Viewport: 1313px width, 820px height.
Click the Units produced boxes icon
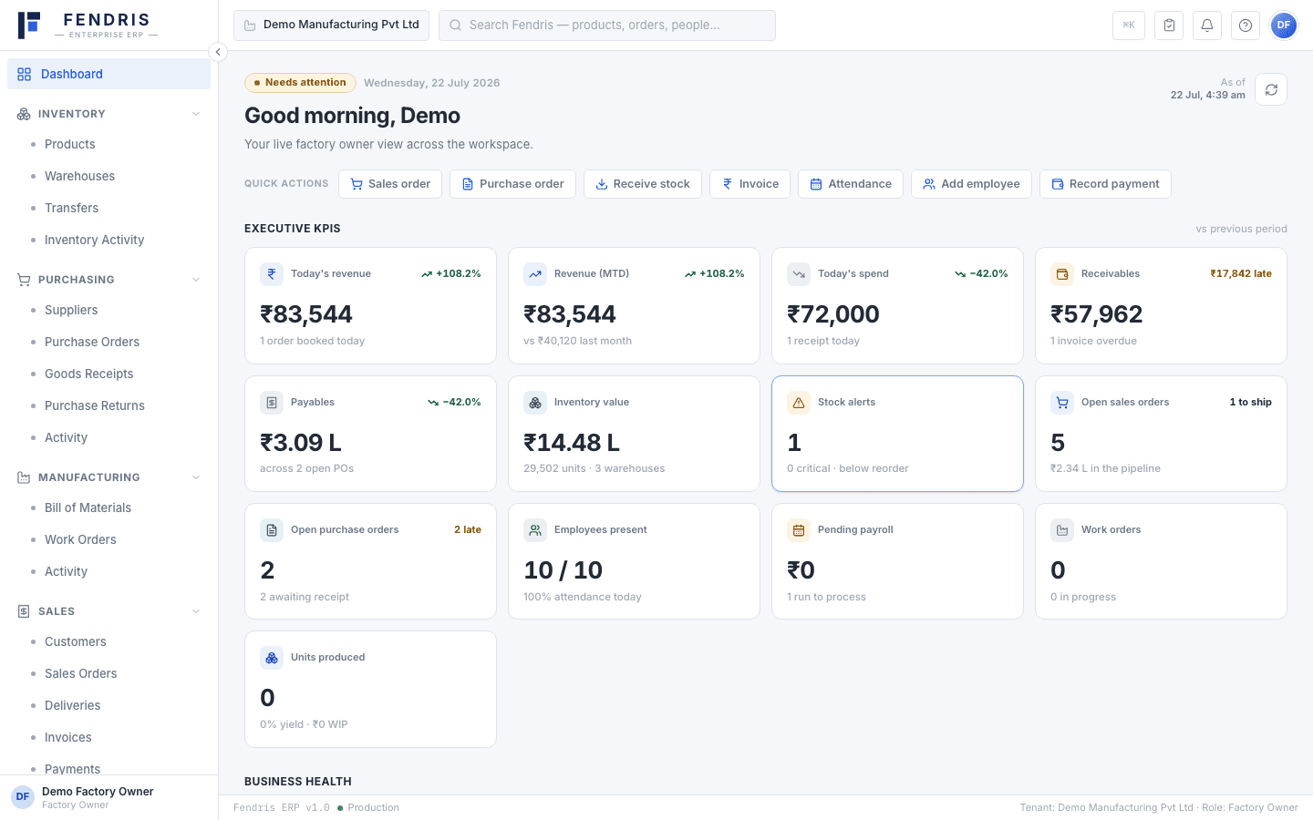point(272,657)
